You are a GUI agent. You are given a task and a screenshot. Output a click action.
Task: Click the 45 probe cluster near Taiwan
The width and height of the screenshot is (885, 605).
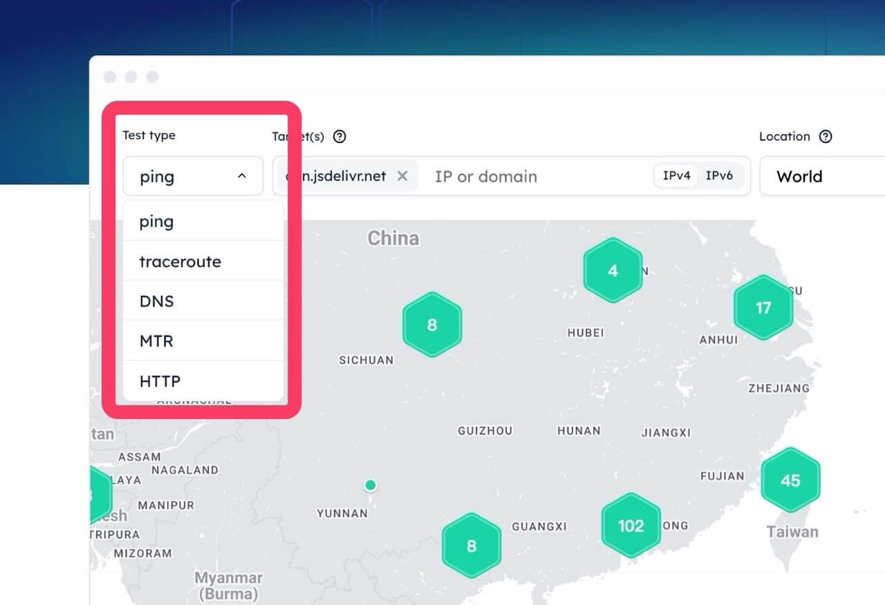coord(791,480)
